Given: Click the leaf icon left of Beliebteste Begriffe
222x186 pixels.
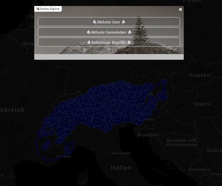Looking at the screenshot, I should (x=89, y=43).
